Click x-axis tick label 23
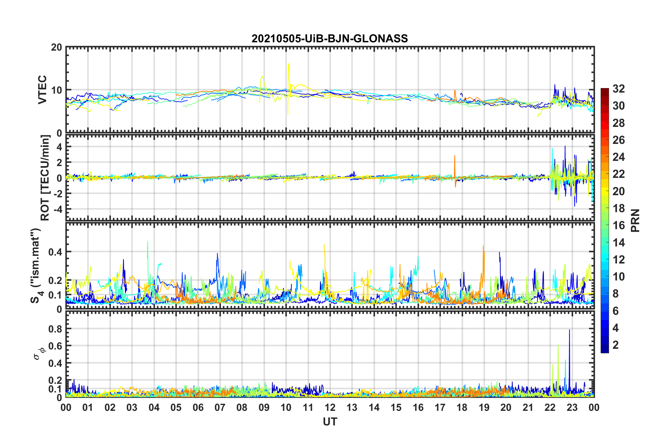The image size is (660, 441). pyautogui.click(x=572, y=407)
